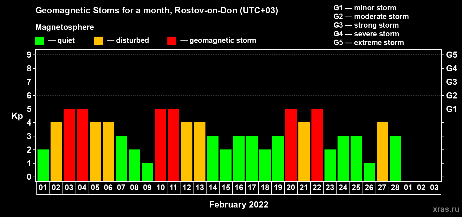
Task: Select the green bar for February 08
Action: pyautogui.click(x=135, y=165)
